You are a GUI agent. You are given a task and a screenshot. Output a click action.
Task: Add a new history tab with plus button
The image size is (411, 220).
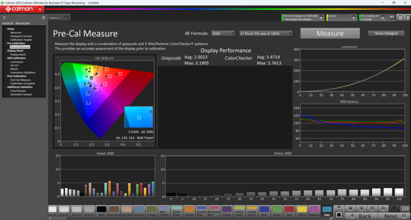pyautogui.click(x=66, y=18)
